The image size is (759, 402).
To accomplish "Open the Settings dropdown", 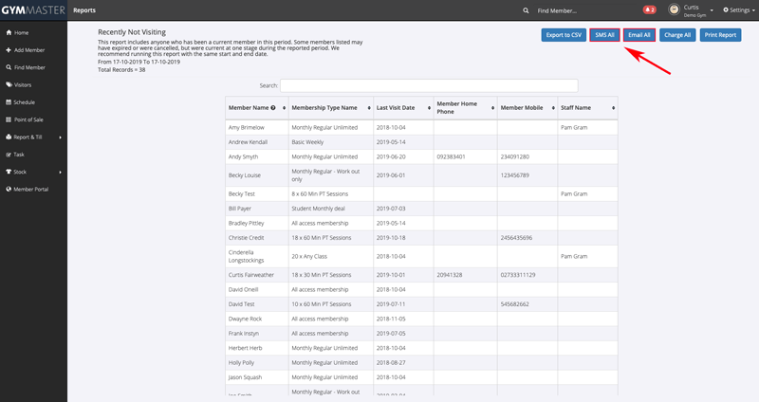I will [x=738, y=9].
